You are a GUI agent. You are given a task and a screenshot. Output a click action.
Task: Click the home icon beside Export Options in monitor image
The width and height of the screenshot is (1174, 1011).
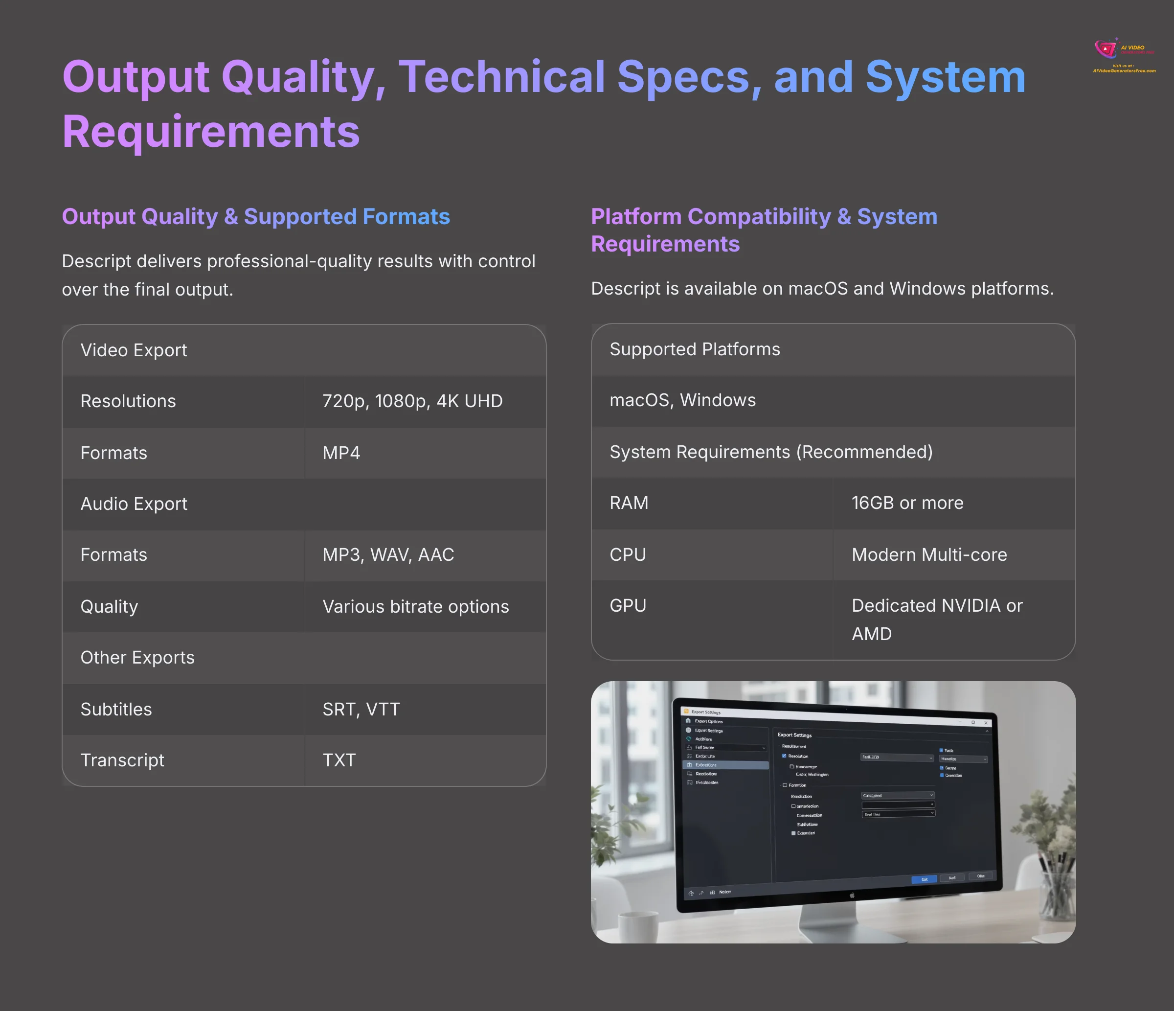[x=688, y=721]
